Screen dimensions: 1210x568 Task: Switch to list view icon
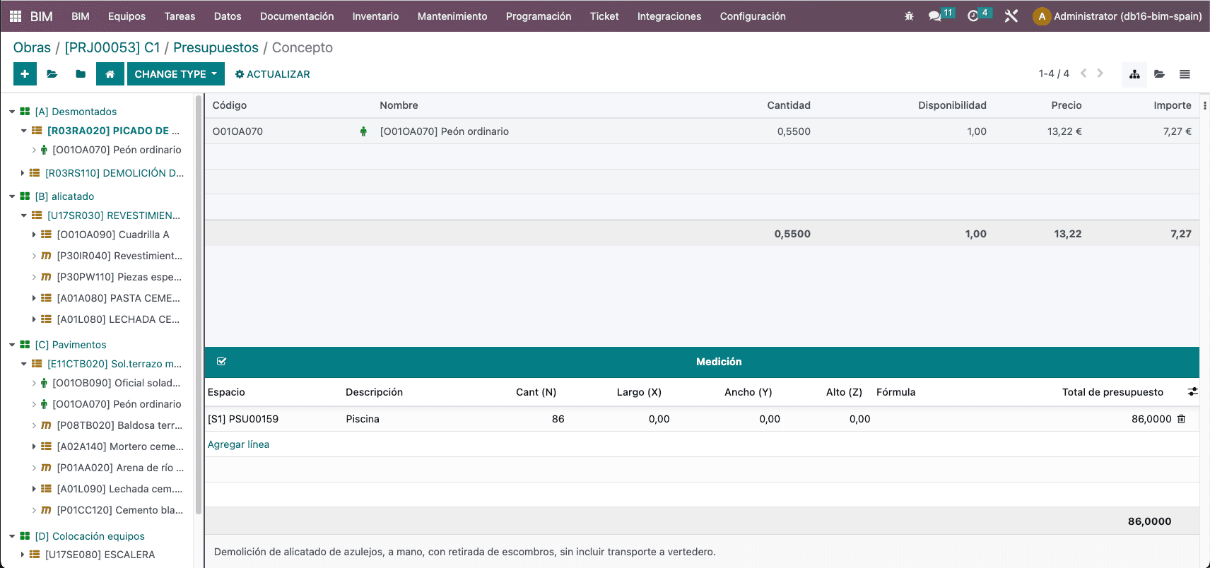tap(1185, 74)
